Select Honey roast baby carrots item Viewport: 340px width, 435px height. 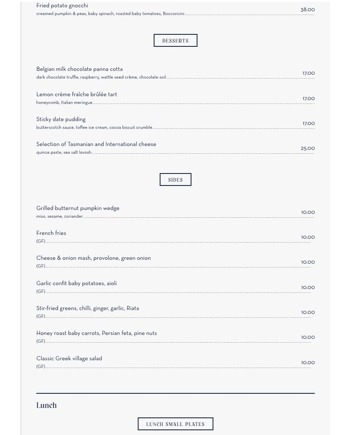(96, 333)
